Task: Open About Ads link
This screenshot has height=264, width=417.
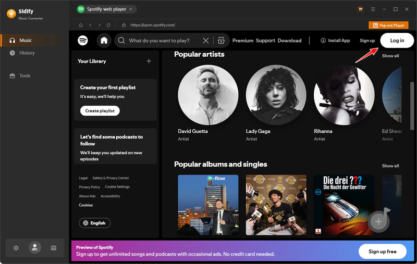Action: [87, 196]
